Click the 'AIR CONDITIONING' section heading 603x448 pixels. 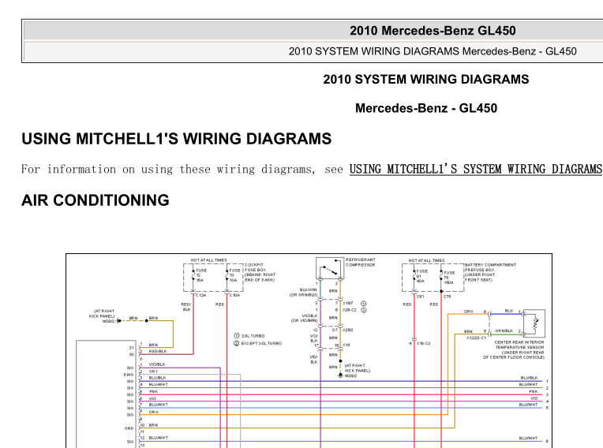96,200
